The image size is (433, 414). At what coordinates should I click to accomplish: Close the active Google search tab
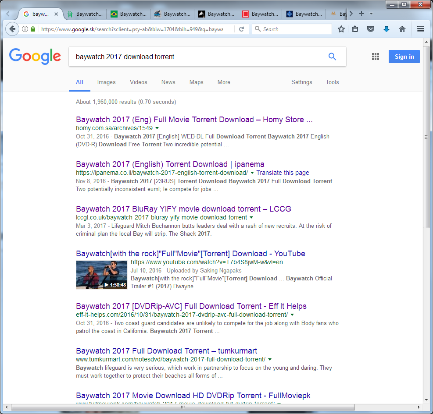(x=56, y=14)
